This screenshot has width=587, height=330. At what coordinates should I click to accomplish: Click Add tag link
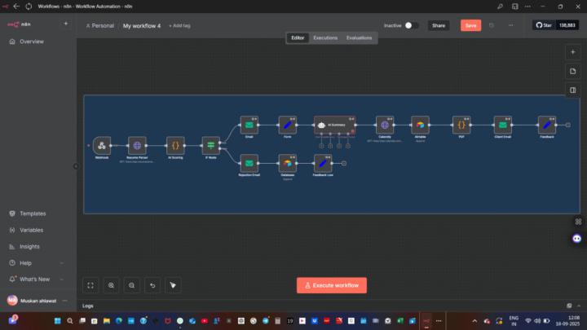point(179,26)
